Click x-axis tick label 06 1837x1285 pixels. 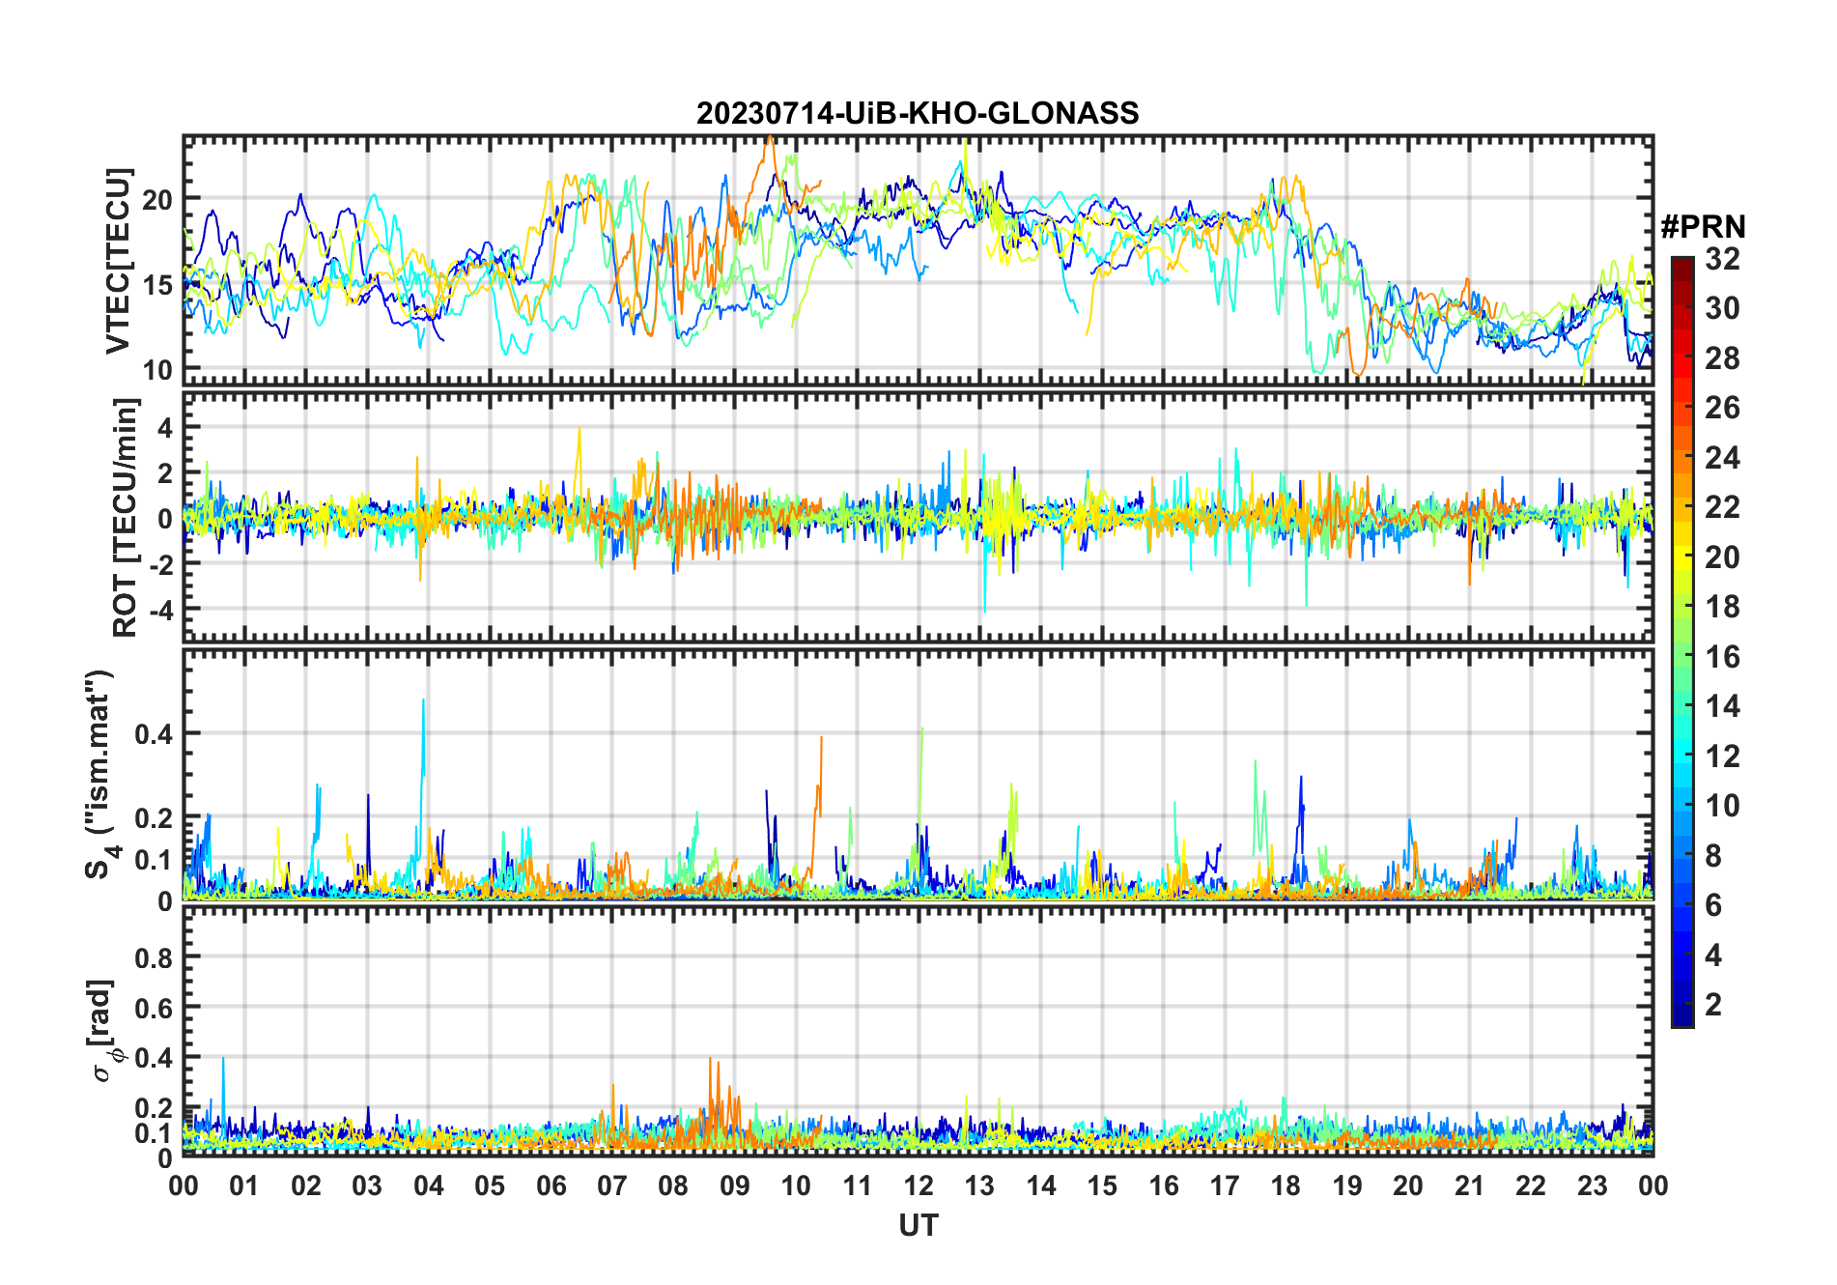coord(551,1185)
